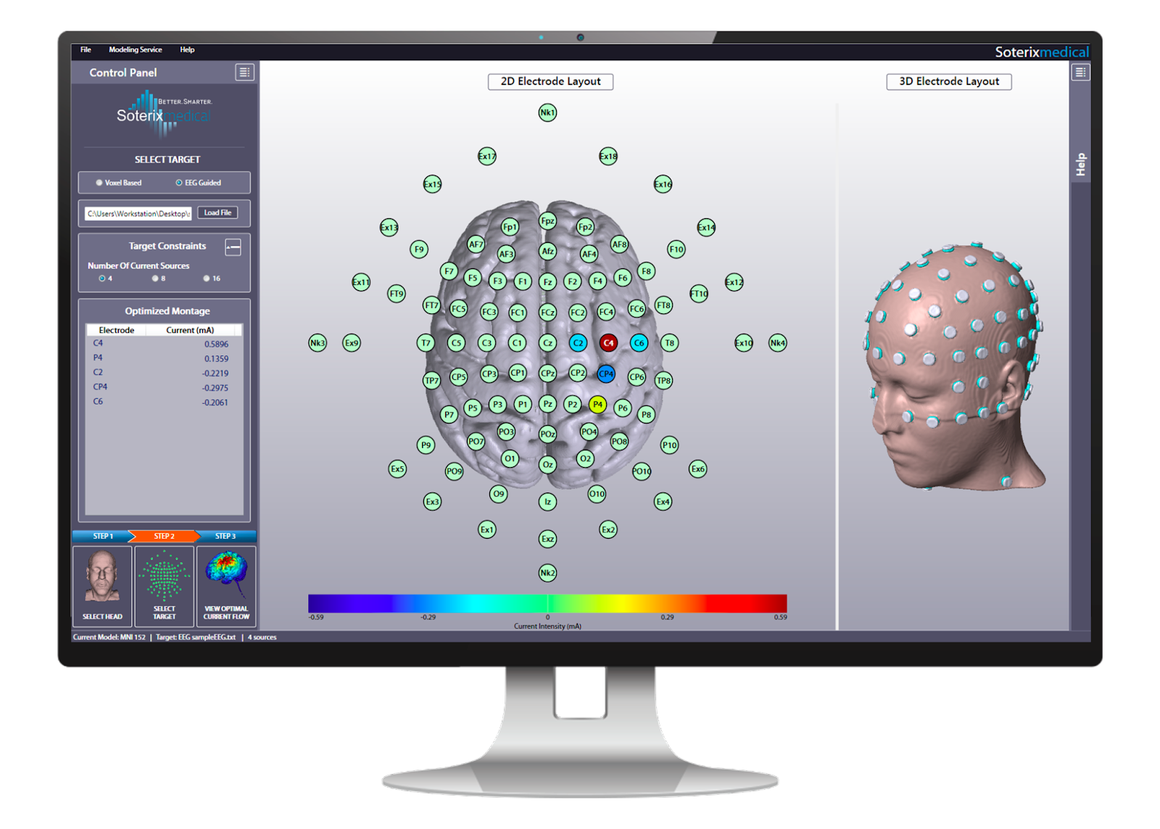Open the File menu

[86, 50]
